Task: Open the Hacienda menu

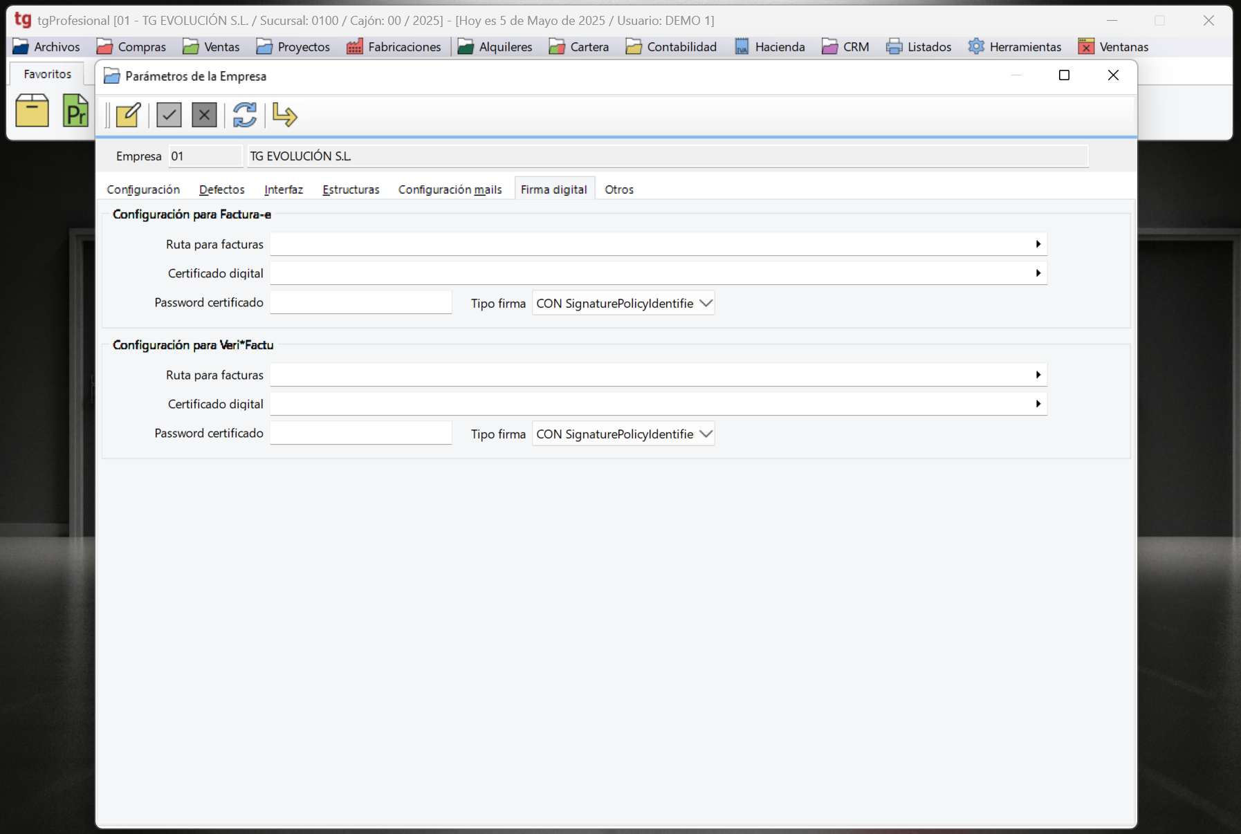Action: [770, 46]
